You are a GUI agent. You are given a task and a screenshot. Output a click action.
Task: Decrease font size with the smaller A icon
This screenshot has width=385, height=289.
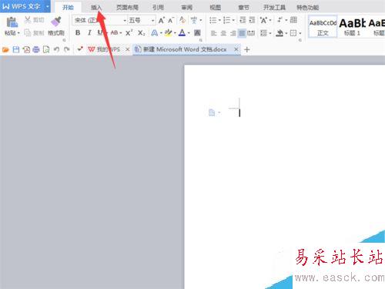click(171, 20)
